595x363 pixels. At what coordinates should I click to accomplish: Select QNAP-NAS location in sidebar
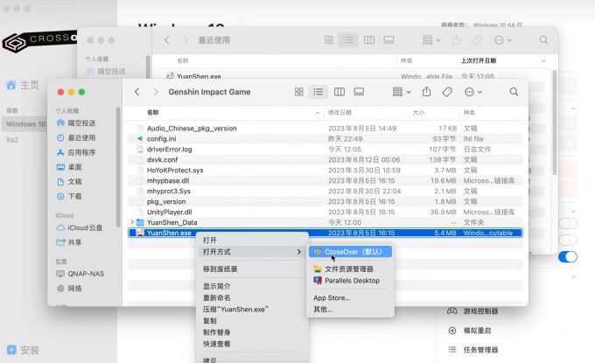[x=80, y=274]
